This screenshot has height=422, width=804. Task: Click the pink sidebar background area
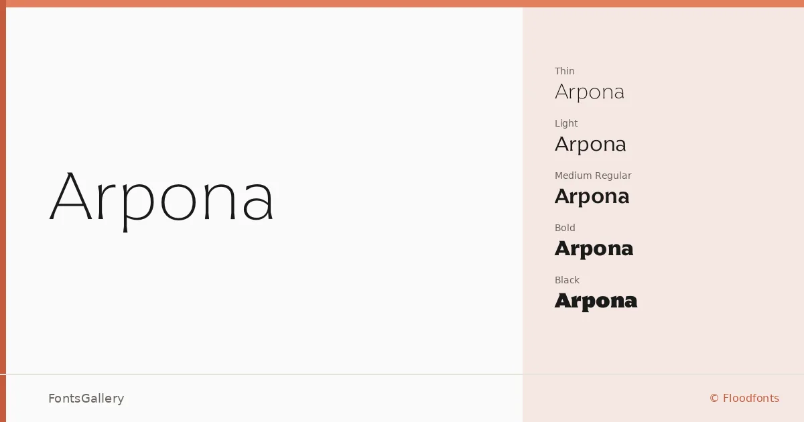[717, 201]
